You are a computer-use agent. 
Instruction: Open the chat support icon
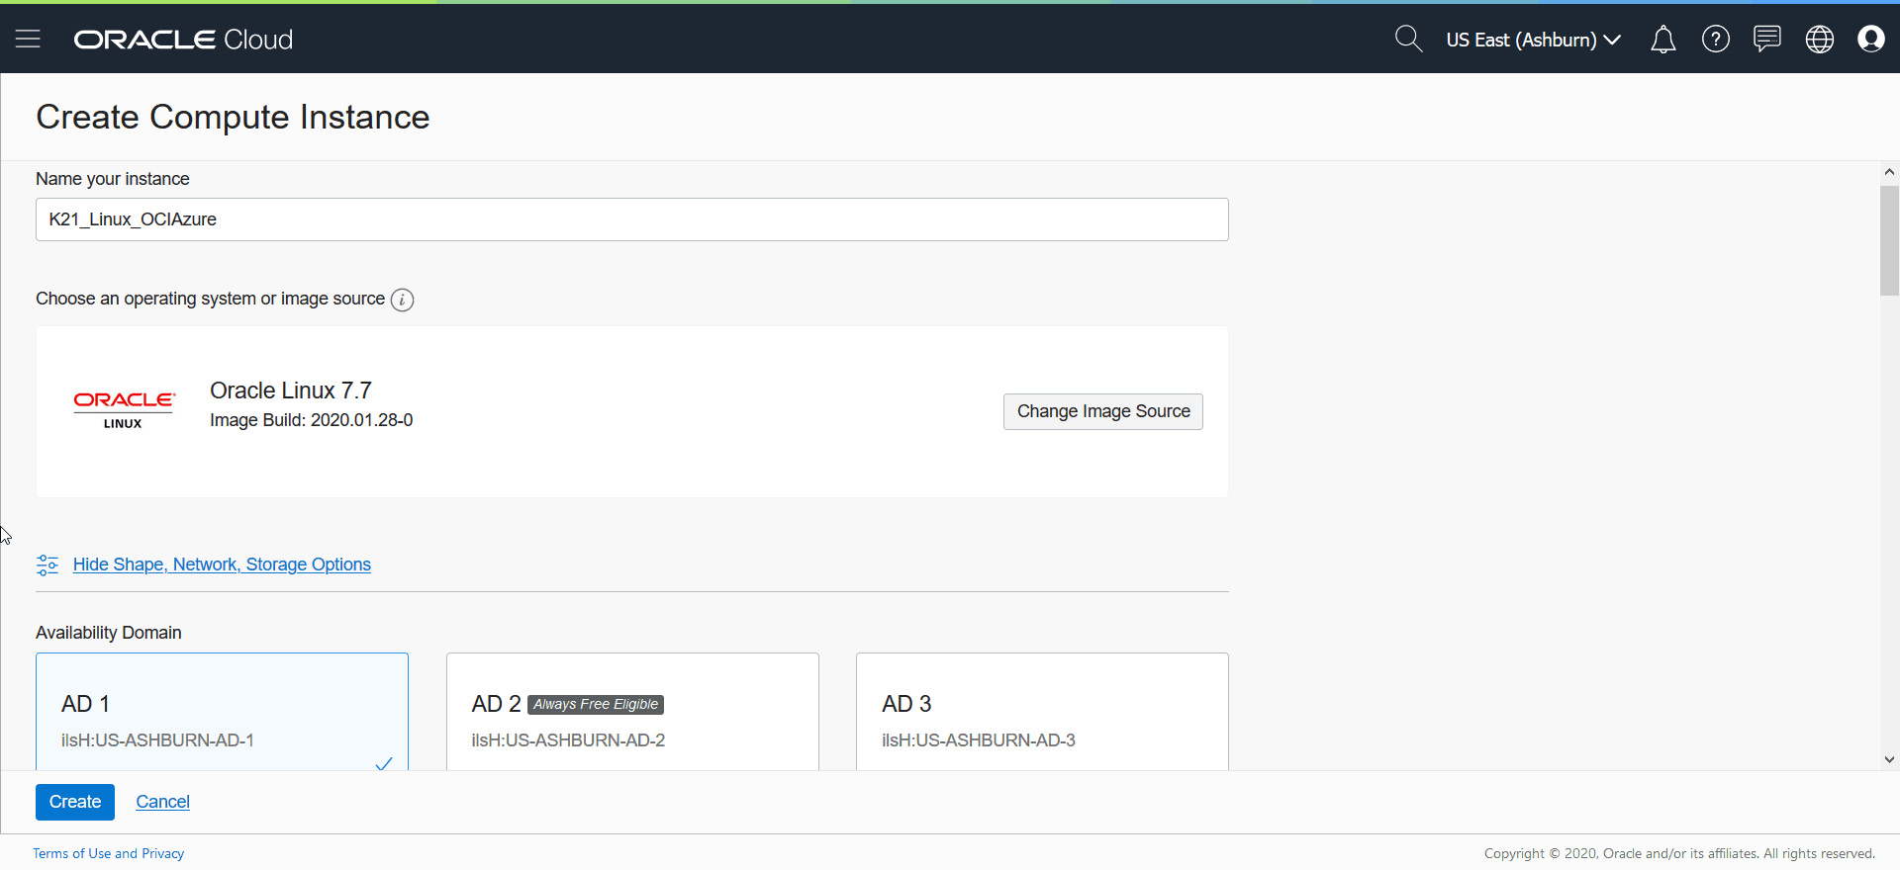pyautogui.click(x=1766, y=40)
